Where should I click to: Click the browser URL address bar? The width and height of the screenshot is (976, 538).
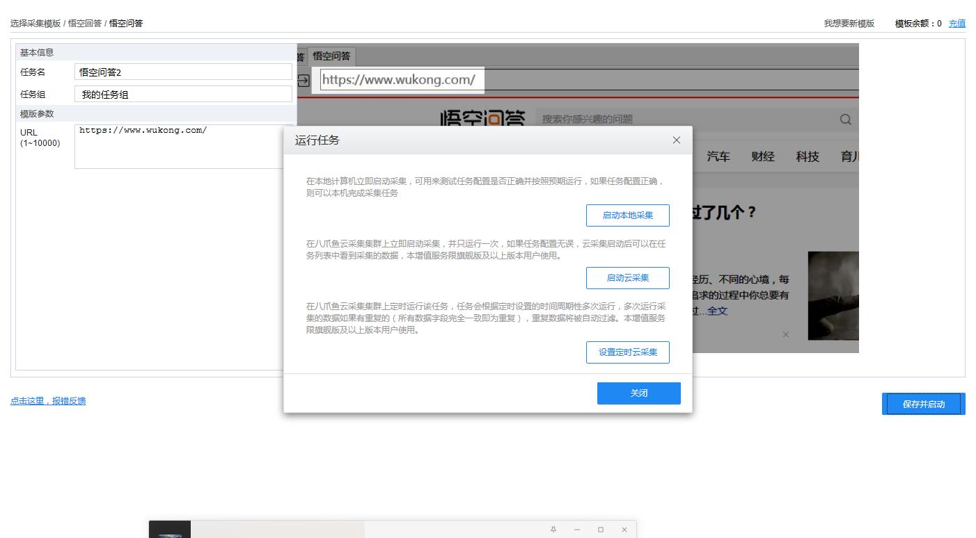tap(400, 79)
